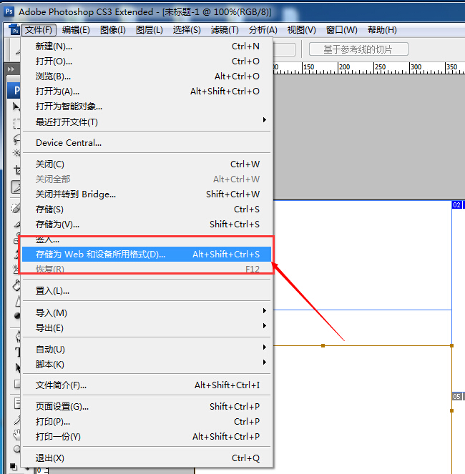Select the Move tool in the toolbox

[16, 107]
